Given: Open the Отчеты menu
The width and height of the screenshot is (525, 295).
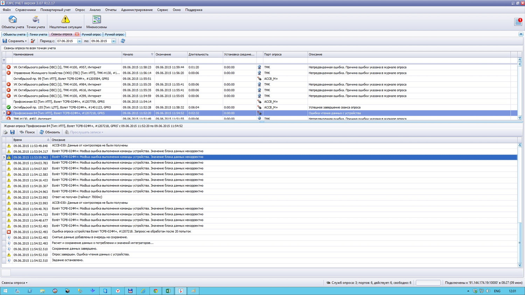Looking at the screenshot, I should click(x=111, y=10).
